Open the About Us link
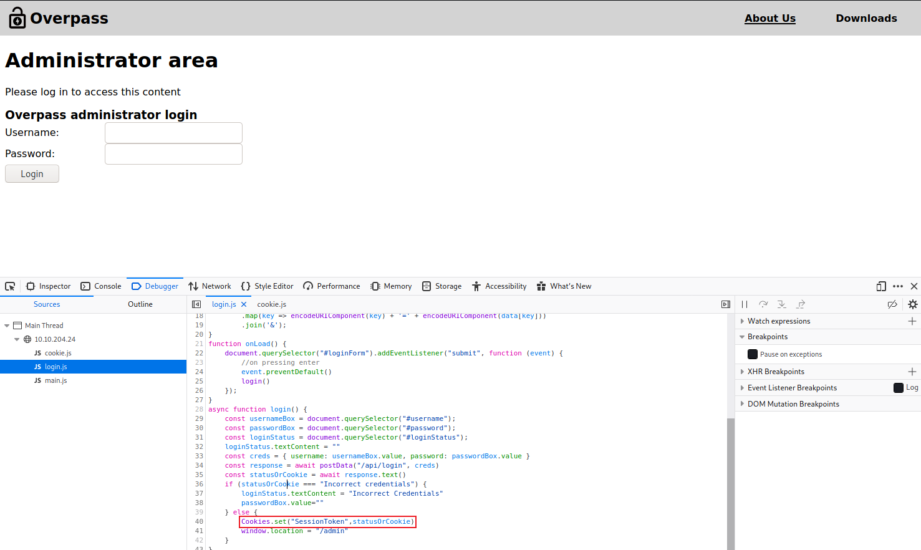921x550 pixels. (770, 18)
